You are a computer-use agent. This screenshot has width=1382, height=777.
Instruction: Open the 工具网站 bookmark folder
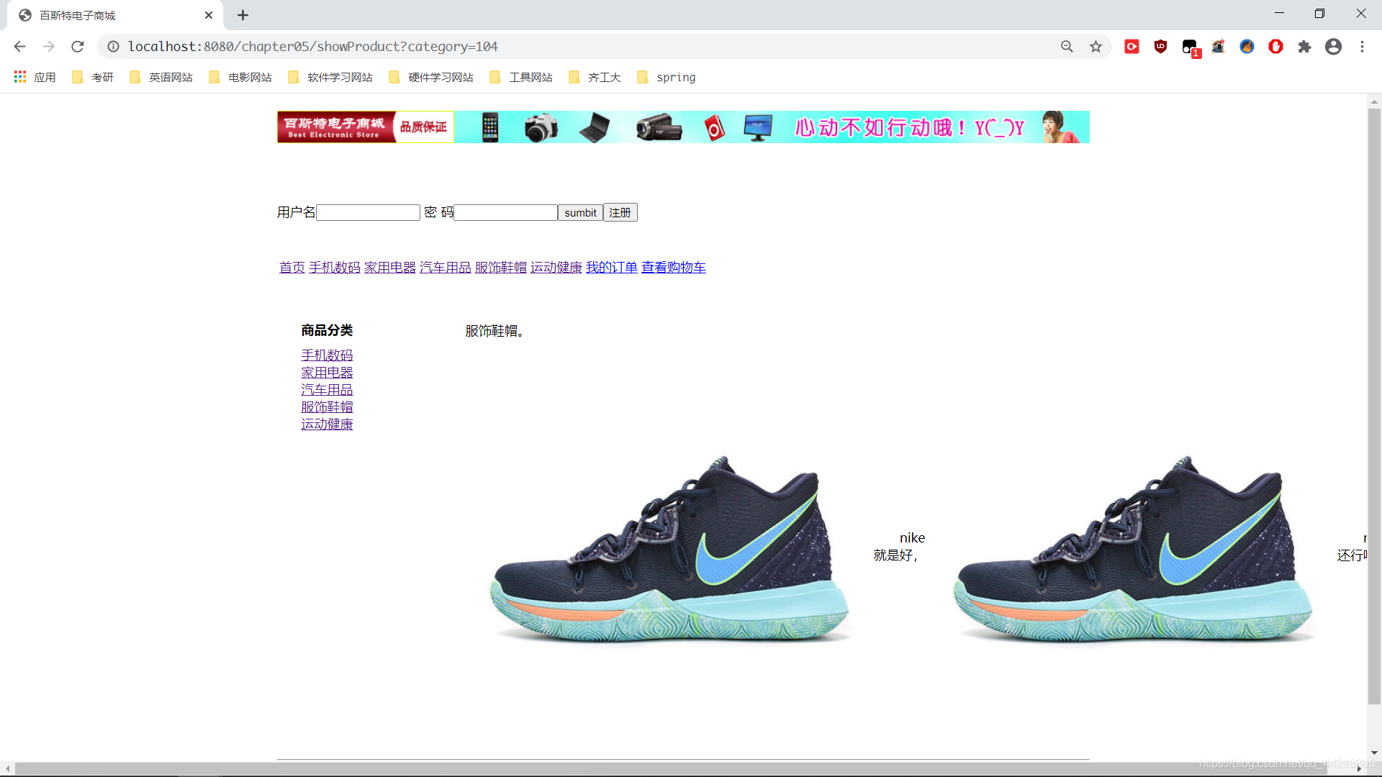521,77
